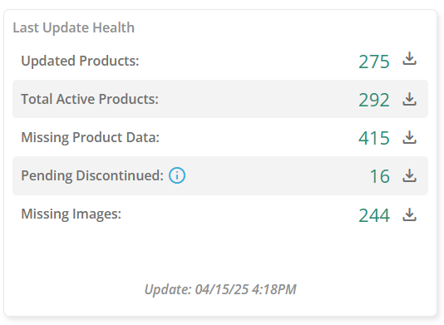Viewport: 444px width, 325px height.
Task: Click the 415 missing product data count
Action: [374, 138]
